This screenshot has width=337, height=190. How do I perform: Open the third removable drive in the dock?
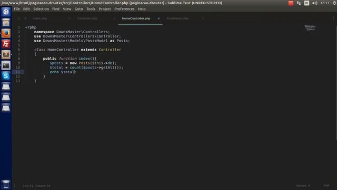[6, 108]
